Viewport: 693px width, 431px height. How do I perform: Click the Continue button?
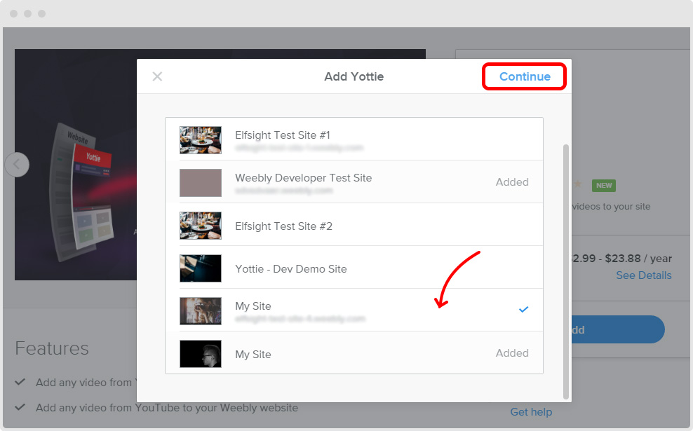pos(525,76)
